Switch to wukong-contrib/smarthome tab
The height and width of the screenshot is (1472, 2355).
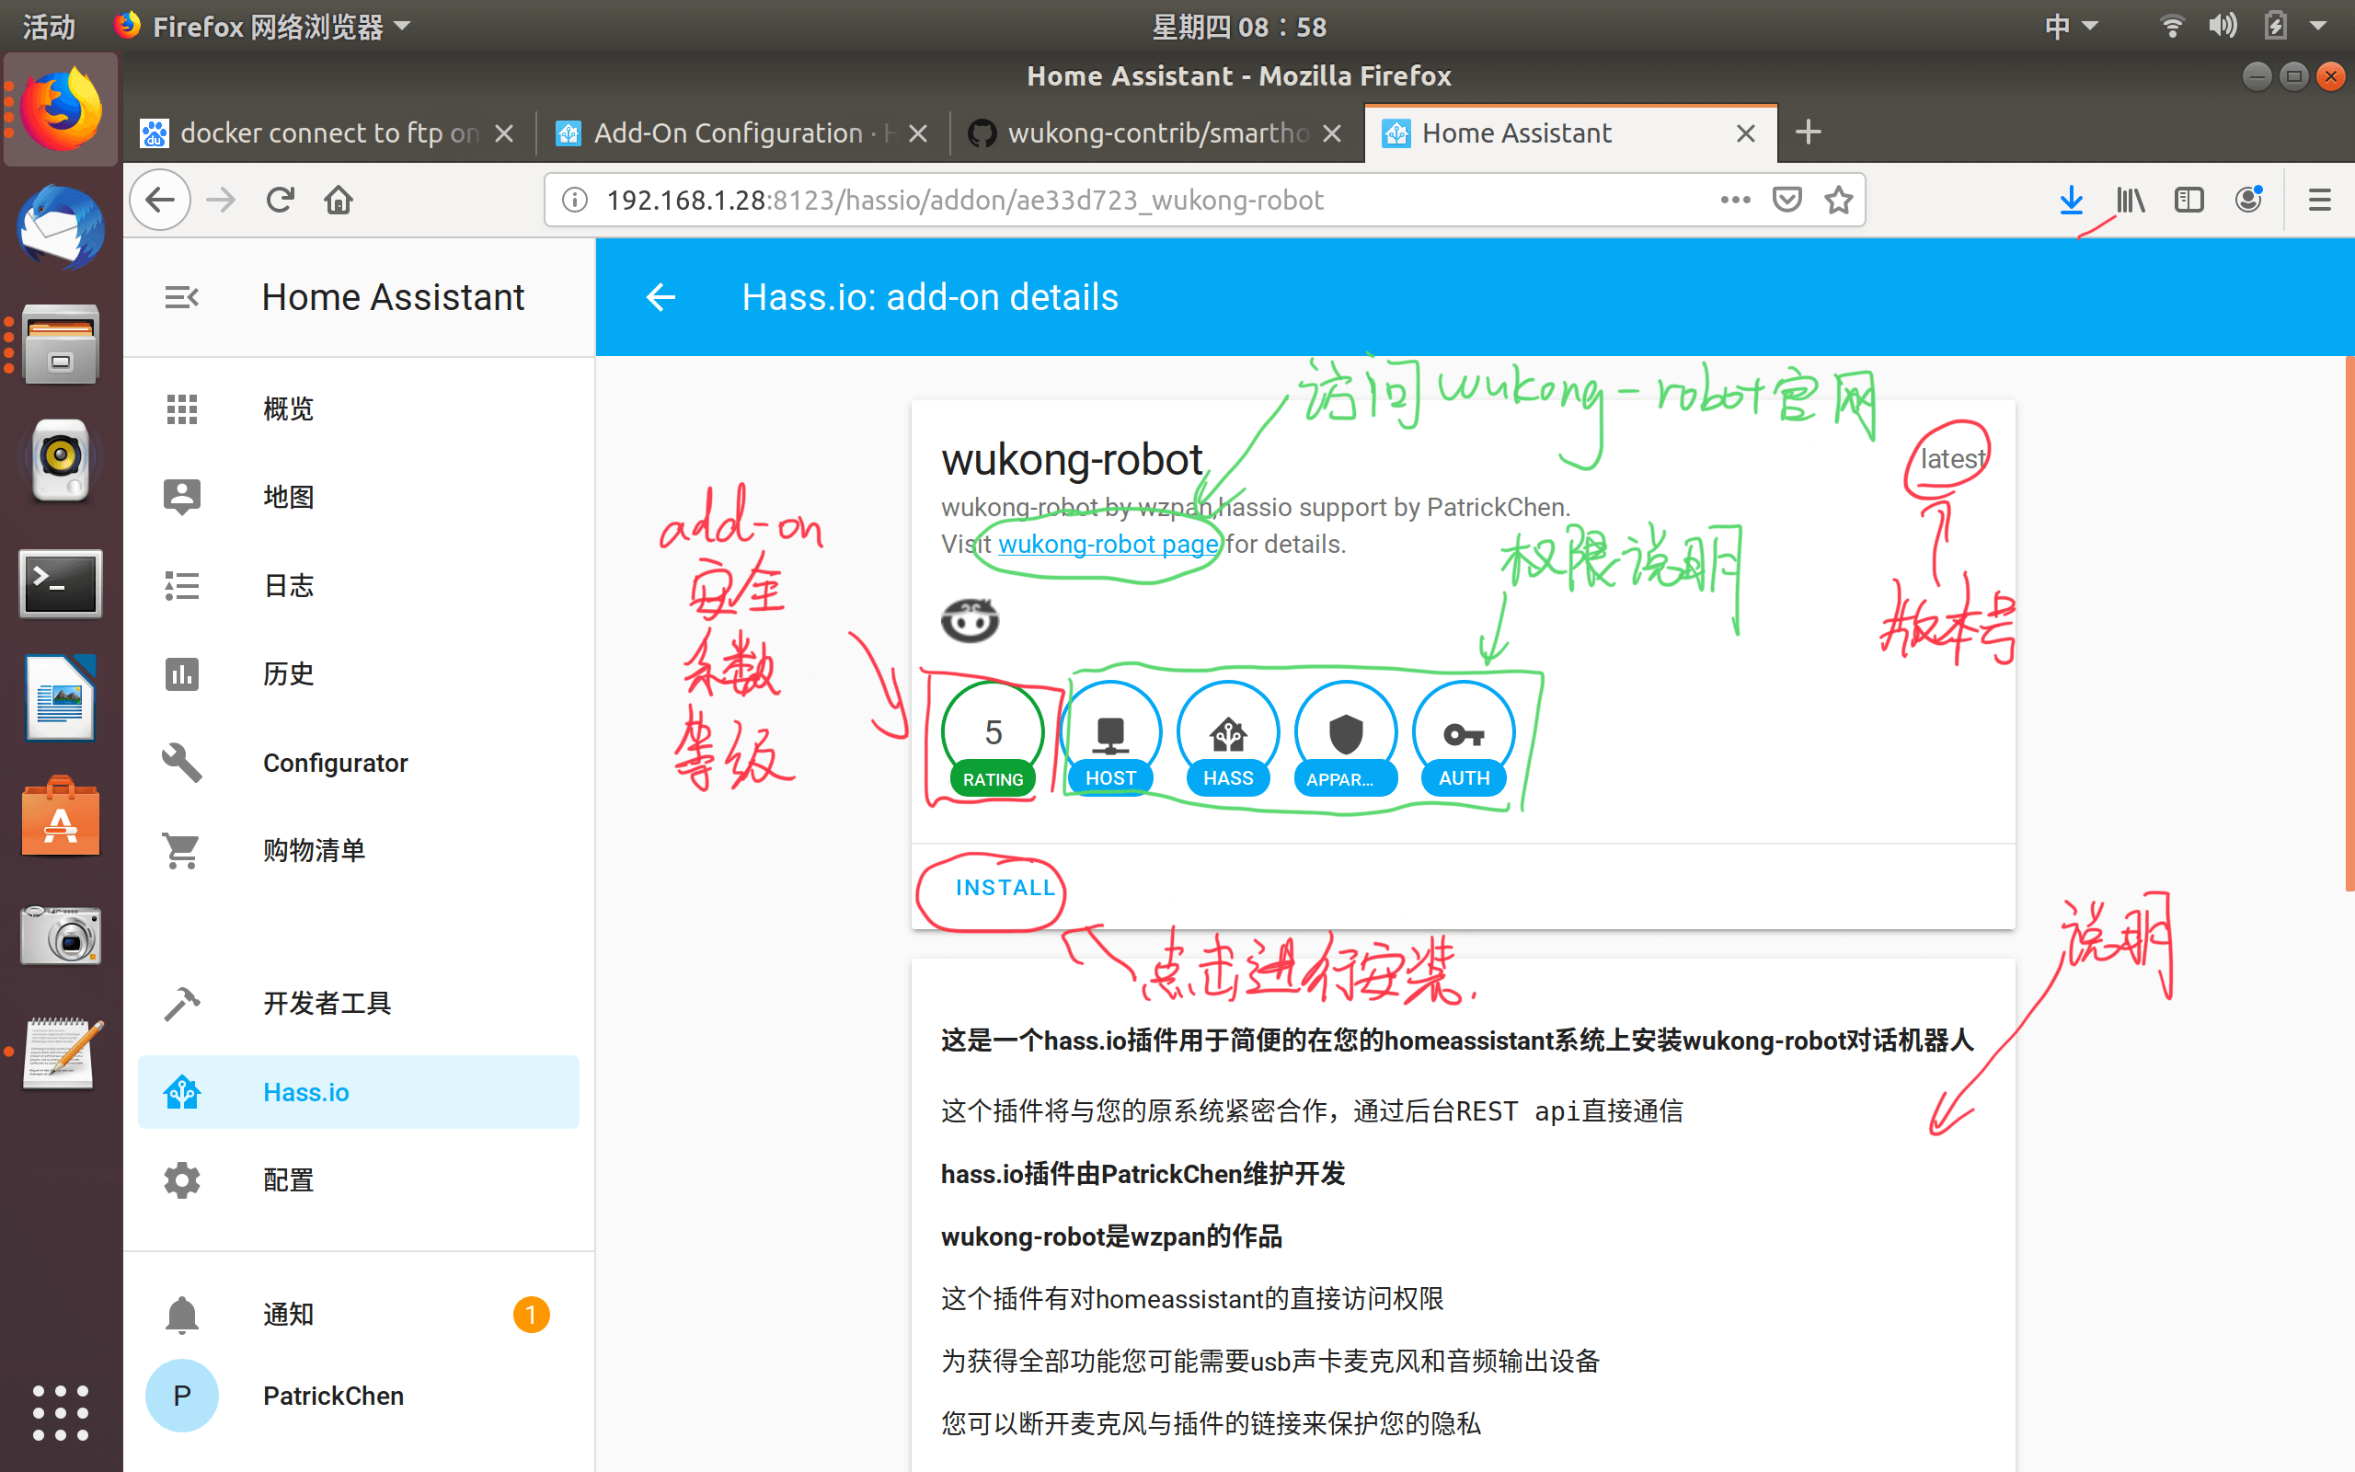coord(1156,133)
